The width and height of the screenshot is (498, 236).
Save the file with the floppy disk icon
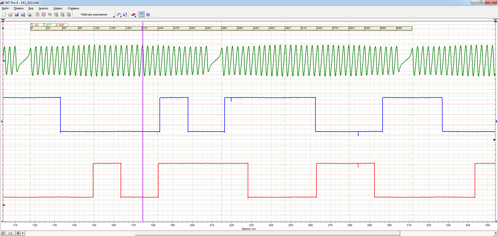(x=17, y=15)
